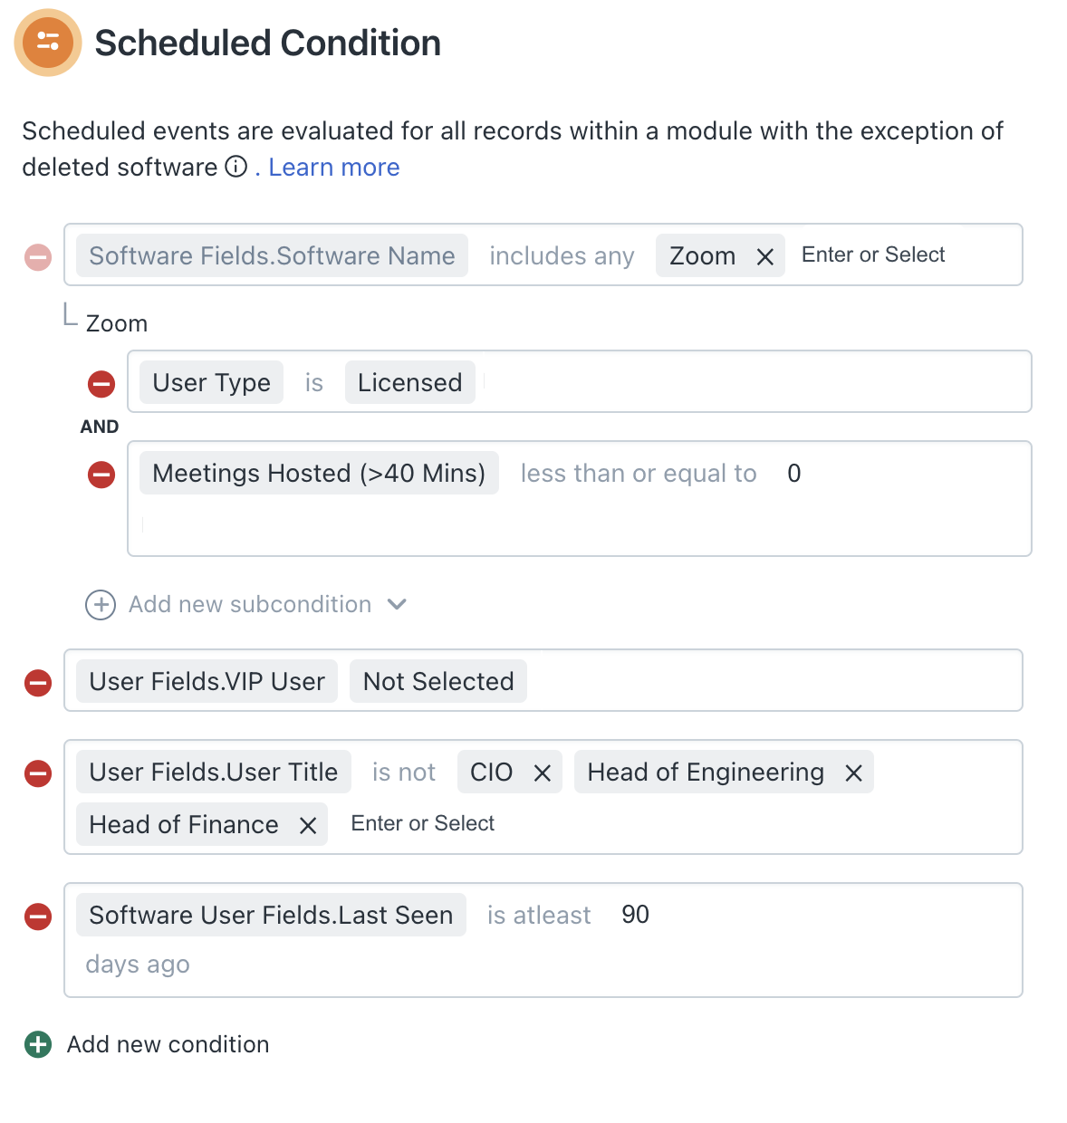The width and height of the screenshot is (1067, 1123).
Task: Remove the User Title condition row
Action: pos(38,773)
